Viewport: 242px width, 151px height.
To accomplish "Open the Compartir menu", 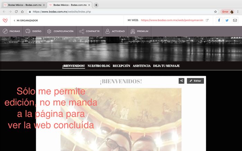I will tap(89, 31).
